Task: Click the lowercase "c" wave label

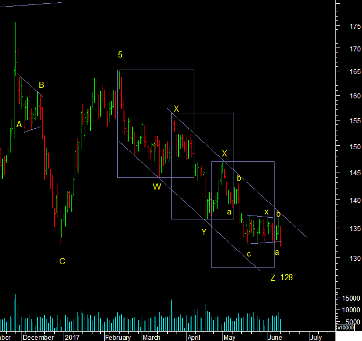Action: coord(249,254)
